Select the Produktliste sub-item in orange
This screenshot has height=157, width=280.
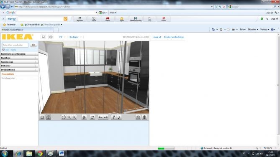pyautogui.click(x=8, y=74)
